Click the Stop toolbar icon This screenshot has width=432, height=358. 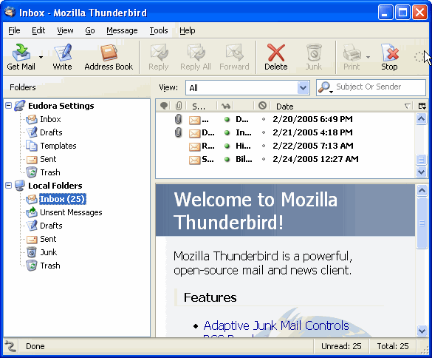point(390,53)
